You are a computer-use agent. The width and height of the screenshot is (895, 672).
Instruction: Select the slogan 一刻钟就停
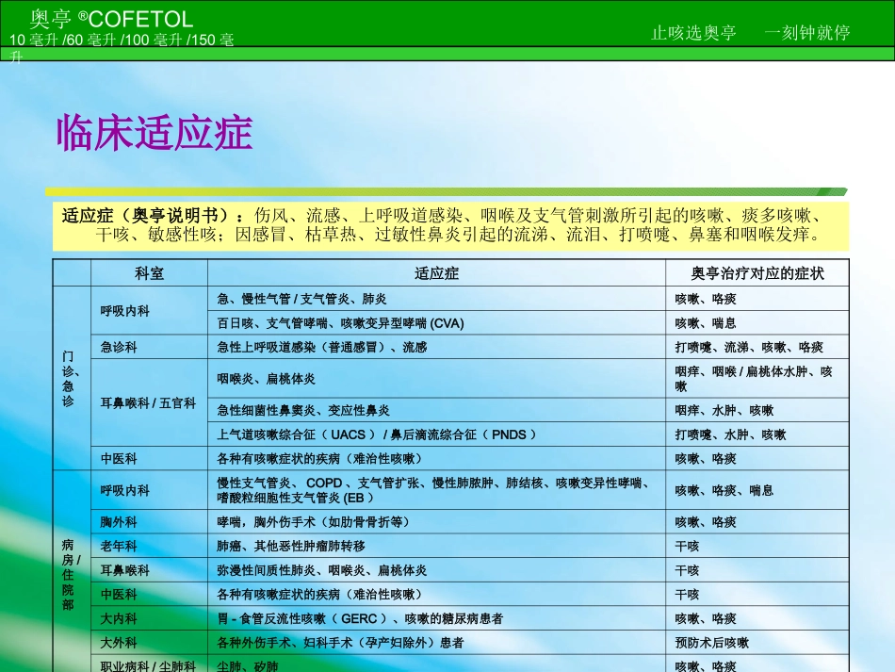click(807, 33)
